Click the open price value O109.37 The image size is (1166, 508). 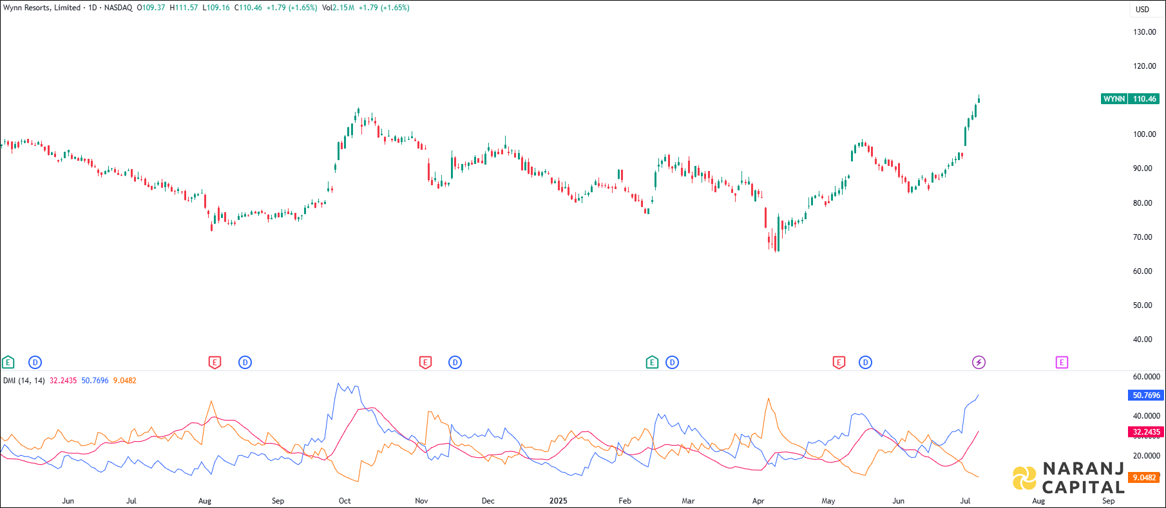click(x=151, y=8)
